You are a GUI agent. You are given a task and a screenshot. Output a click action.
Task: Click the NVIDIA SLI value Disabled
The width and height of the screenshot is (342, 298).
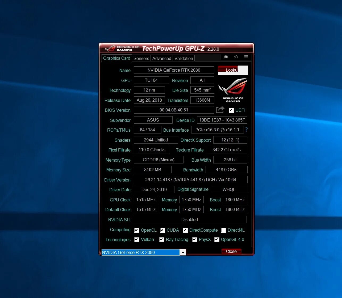point(190,219)
